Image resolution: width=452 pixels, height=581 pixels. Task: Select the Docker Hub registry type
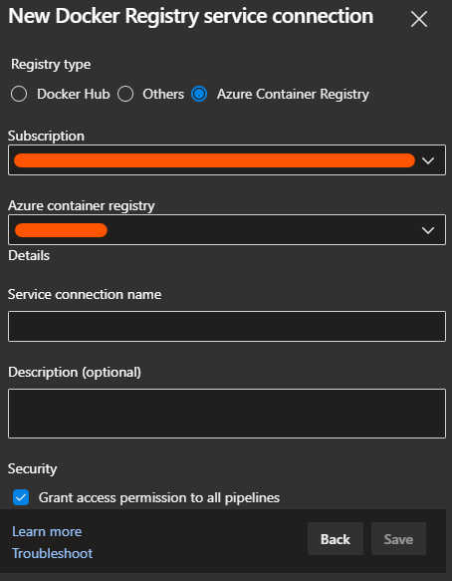pyautogui.click(x=19, y=94)
